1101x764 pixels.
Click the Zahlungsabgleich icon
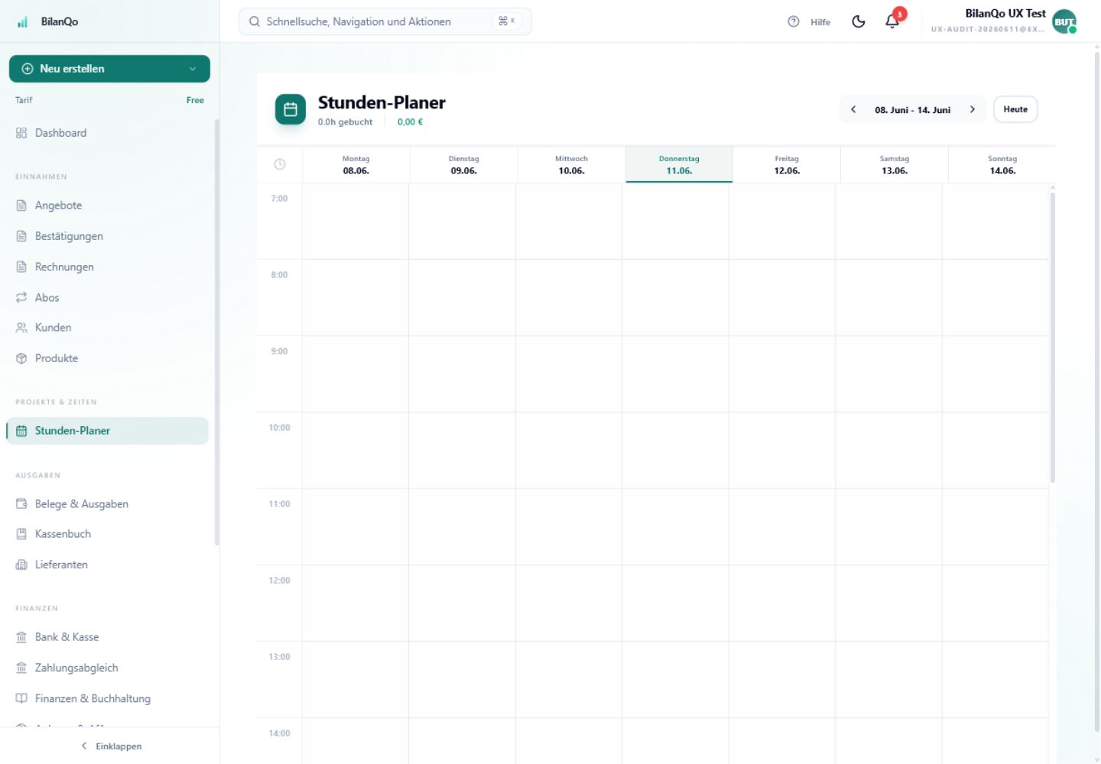tap(21, 668)
